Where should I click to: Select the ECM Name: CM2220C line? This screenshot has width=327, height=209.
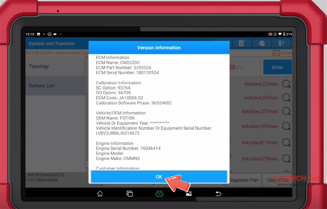tap(118, 63)
